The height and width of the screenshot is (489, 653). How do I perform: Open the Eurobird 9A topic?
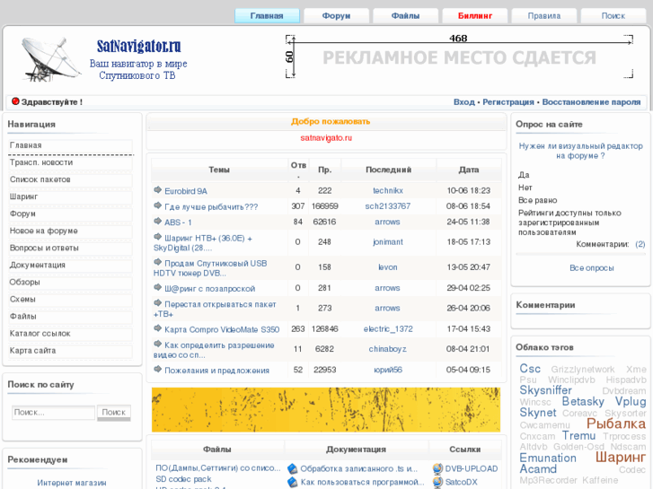186,191
